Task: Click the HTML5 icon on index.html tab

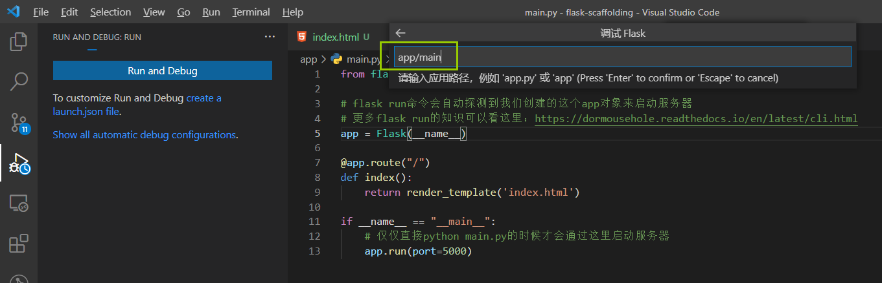Action: (301, 37)
